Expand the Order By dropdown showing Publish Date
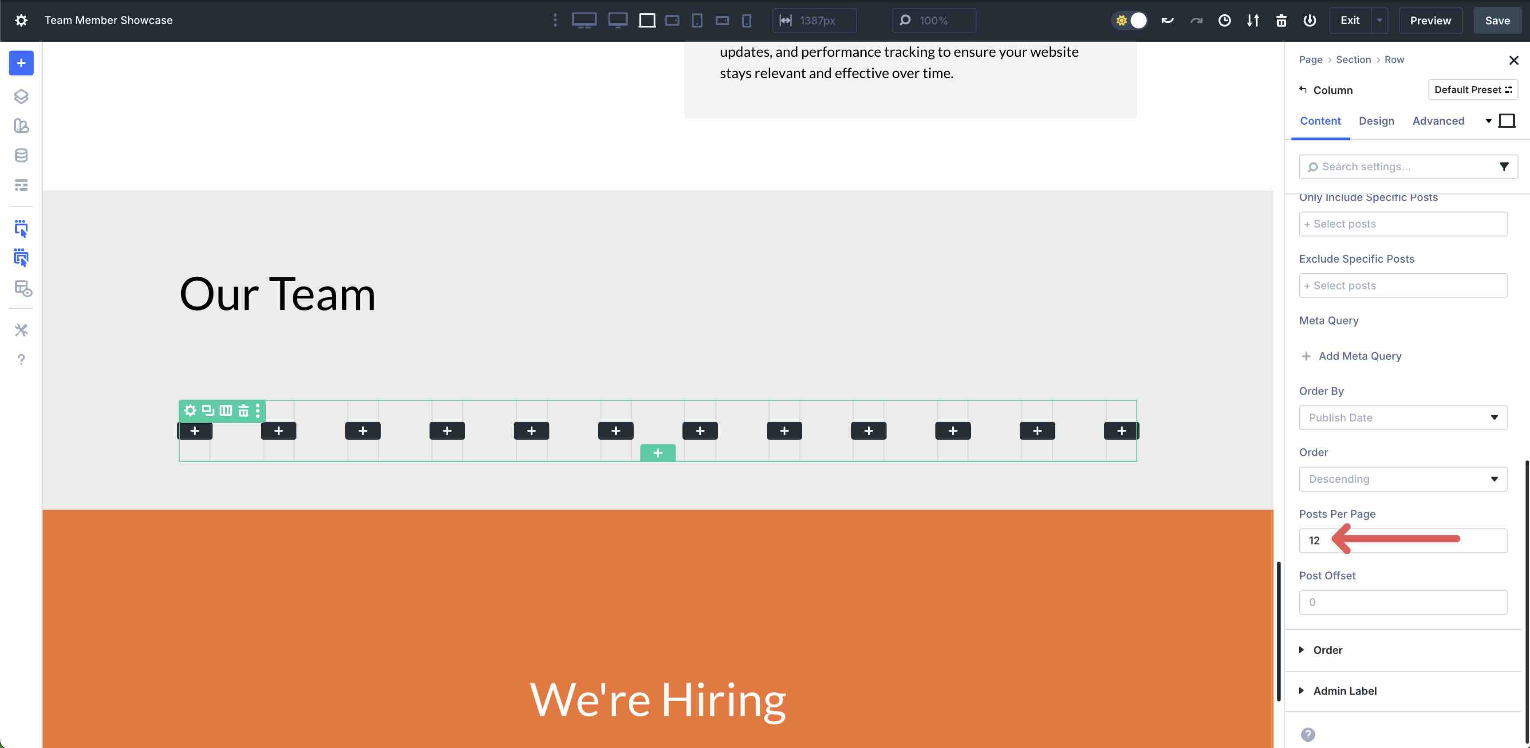1530x748 pixels. tap(1403, 417)
